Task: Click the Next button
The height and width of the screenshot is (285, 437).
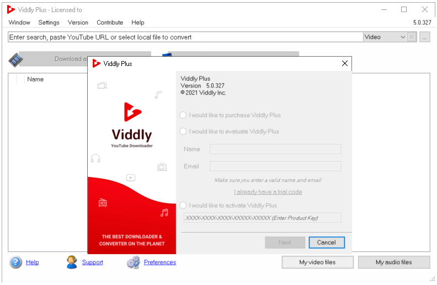Action: (285, 243)
